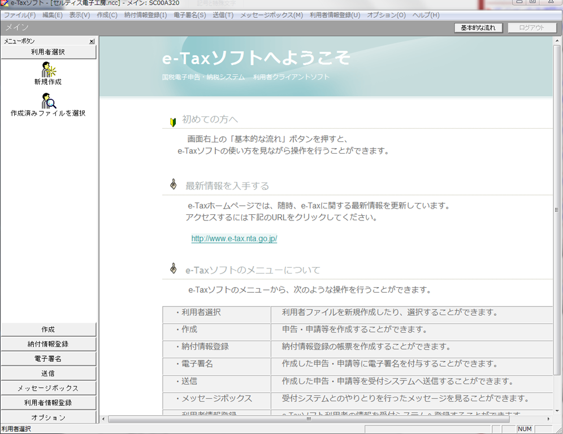Click the ・納付情報登録 table cell
Image resolution: width=563 pixels, height=434 pixels.
coord(216,349)
